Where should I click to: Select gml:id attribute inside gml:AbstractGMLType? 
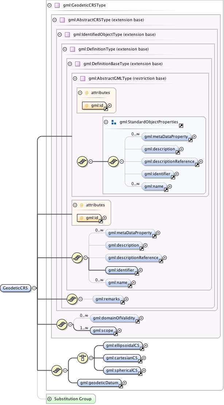[x=94, y=105]
